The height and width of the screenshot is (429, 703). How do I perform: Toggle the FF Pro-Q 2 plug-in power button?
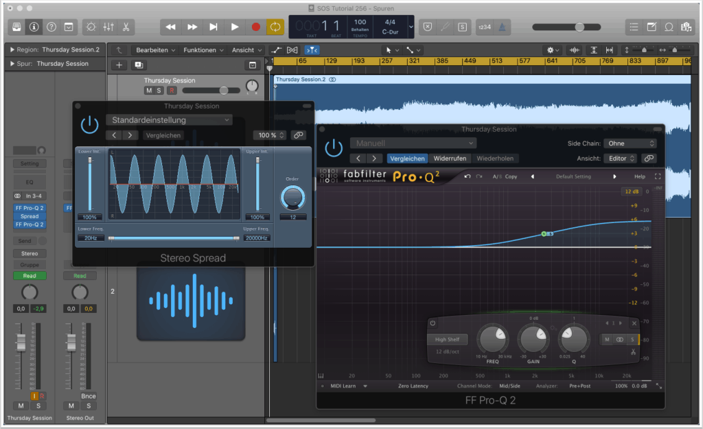tap(334, 148)
